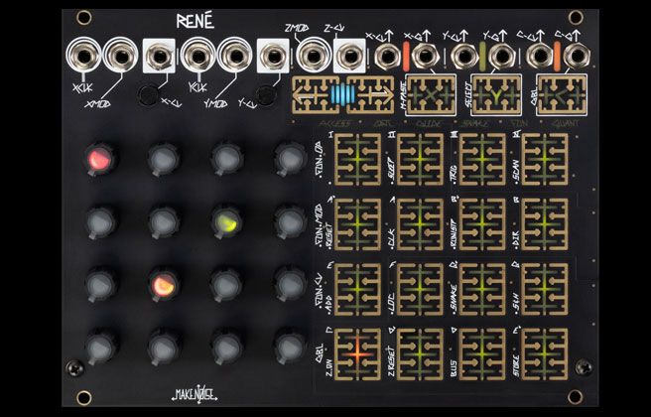The image size is (651, 417).
Task: Click the Make Noise logo
Action: pos(195,394)
